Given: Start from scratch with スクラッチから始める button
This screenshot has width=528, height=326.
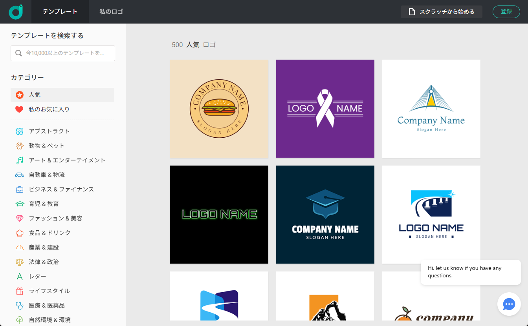Looking at the screenshot, I should tap(441, 12).
